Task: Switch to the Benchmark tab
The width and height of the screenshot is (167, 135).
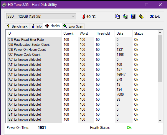Action: [17, 26]
